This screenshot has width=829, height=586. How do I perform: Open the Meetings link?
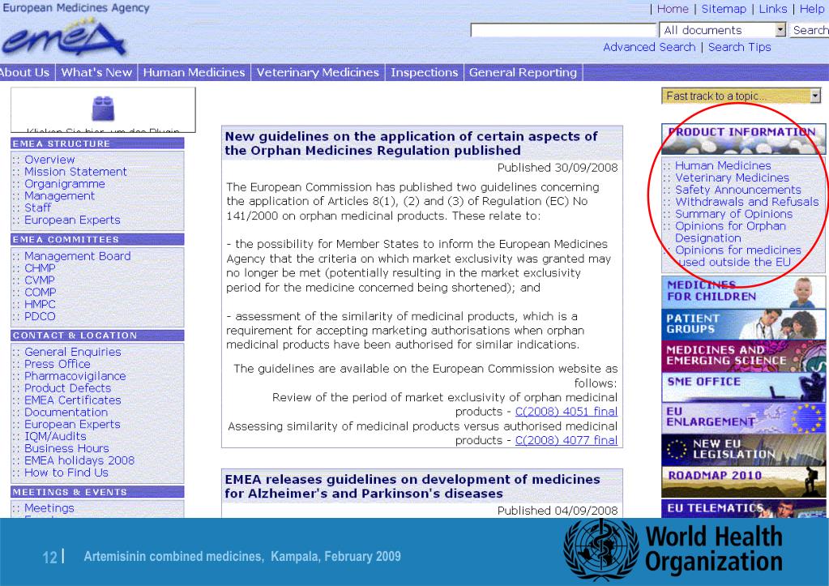[x=49, y=508]
